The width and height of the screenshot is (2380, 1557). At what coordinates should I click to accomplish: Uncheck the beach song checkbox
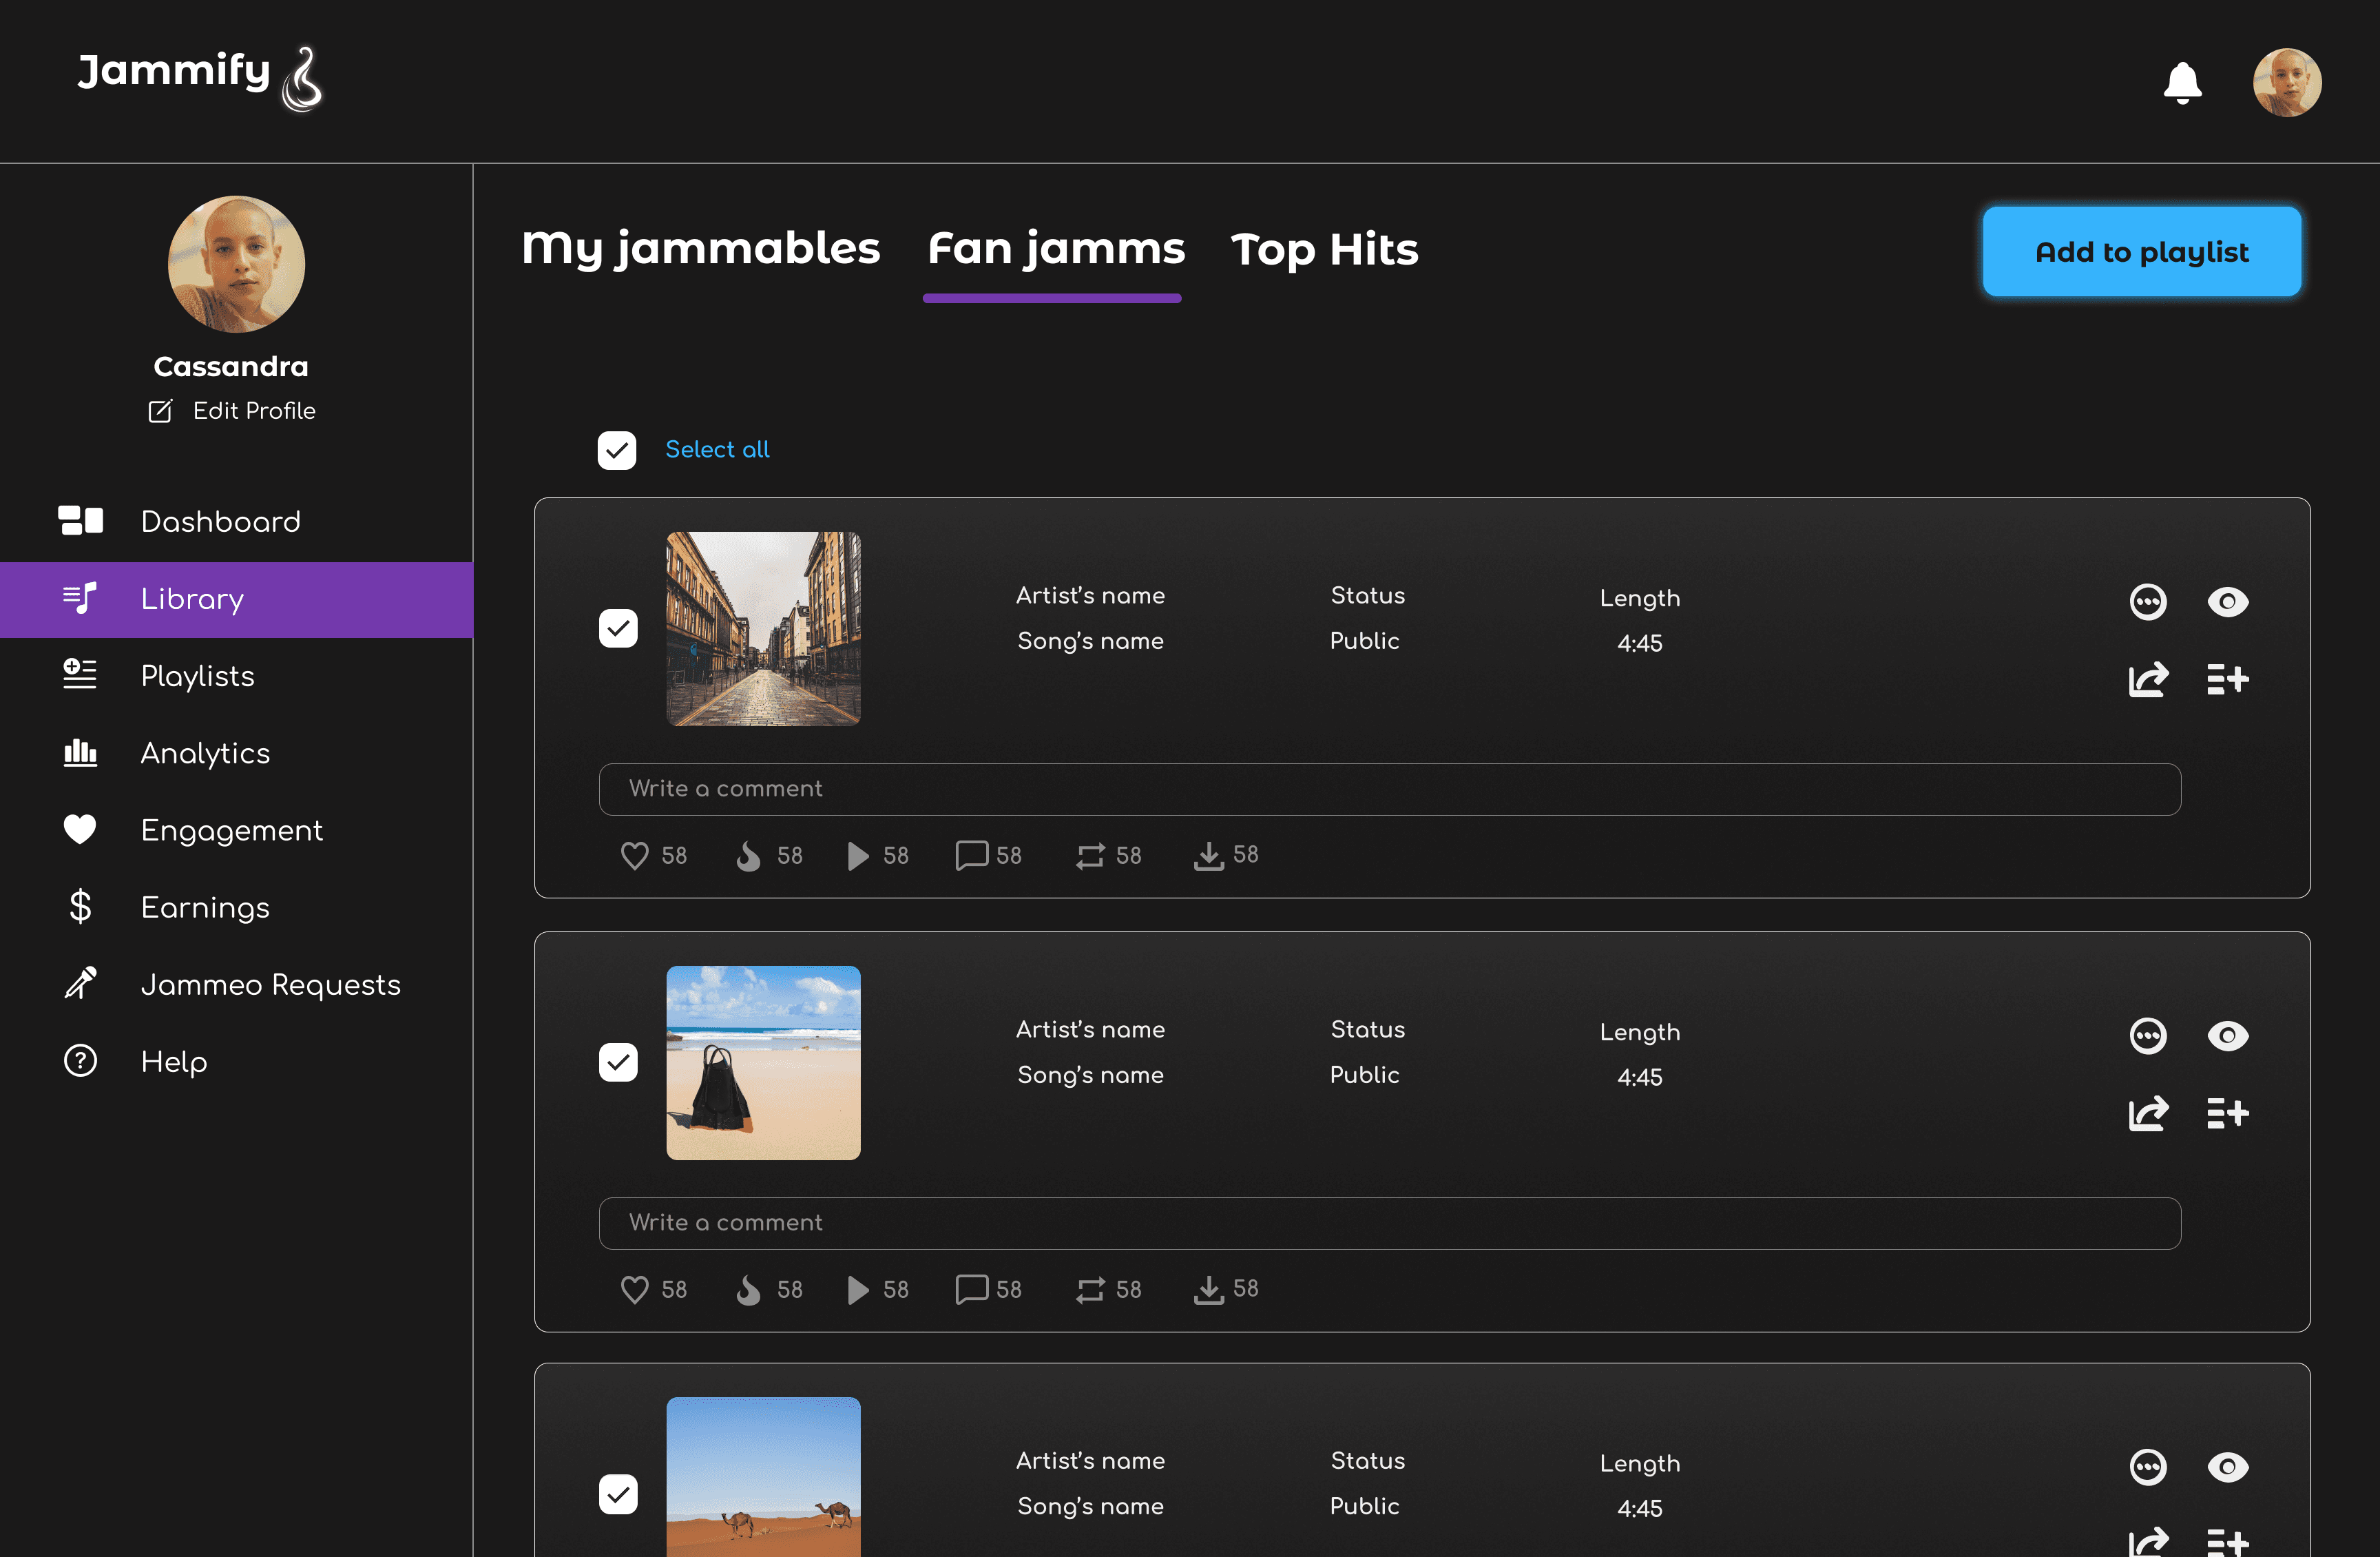618,1062
